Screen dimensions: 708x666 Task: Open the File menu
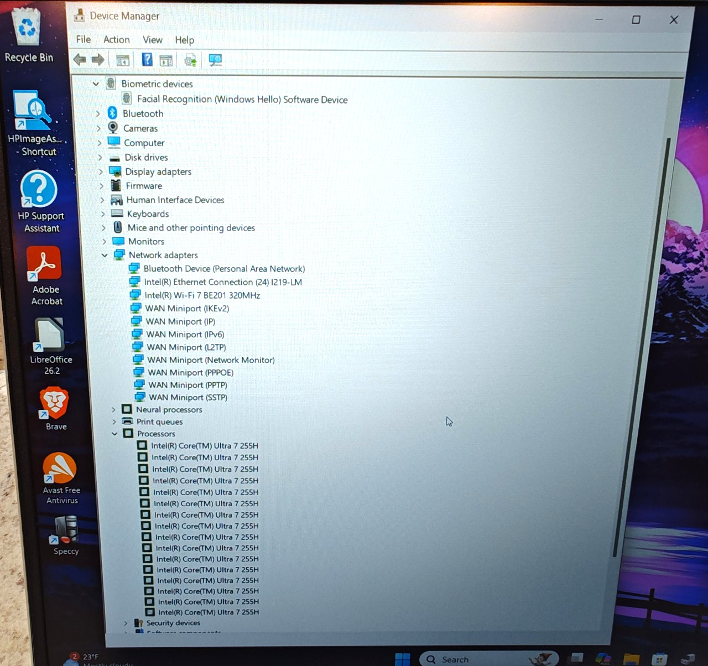(x=84, y=39)
